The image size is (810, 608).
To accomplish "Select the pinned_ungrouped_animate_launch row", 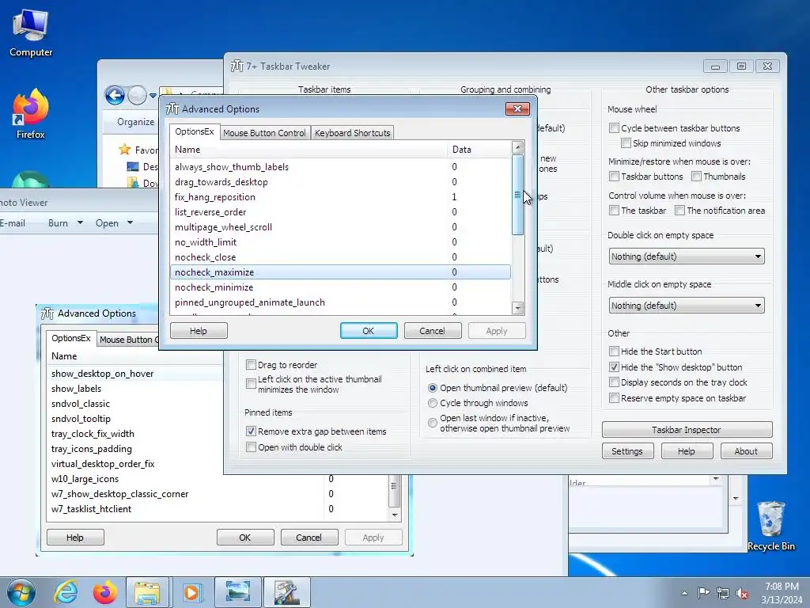I will (340, 302).
